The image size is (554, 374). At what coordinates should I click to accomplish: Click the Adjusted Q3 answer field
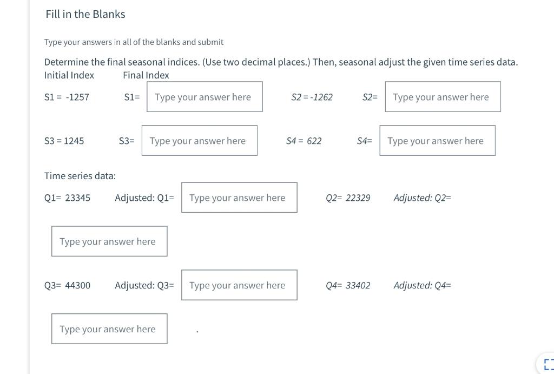pyautogui.click(x=239, y=284)
